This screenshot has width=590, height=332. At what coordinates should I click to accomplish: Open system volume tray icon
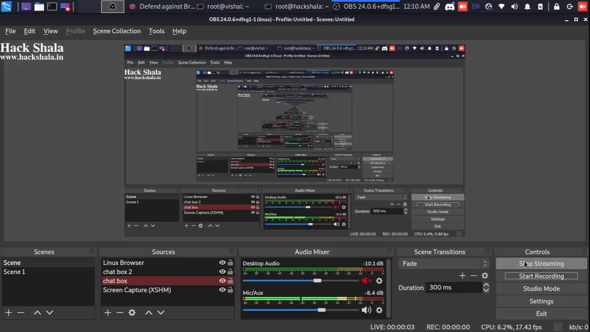point(514,6)
